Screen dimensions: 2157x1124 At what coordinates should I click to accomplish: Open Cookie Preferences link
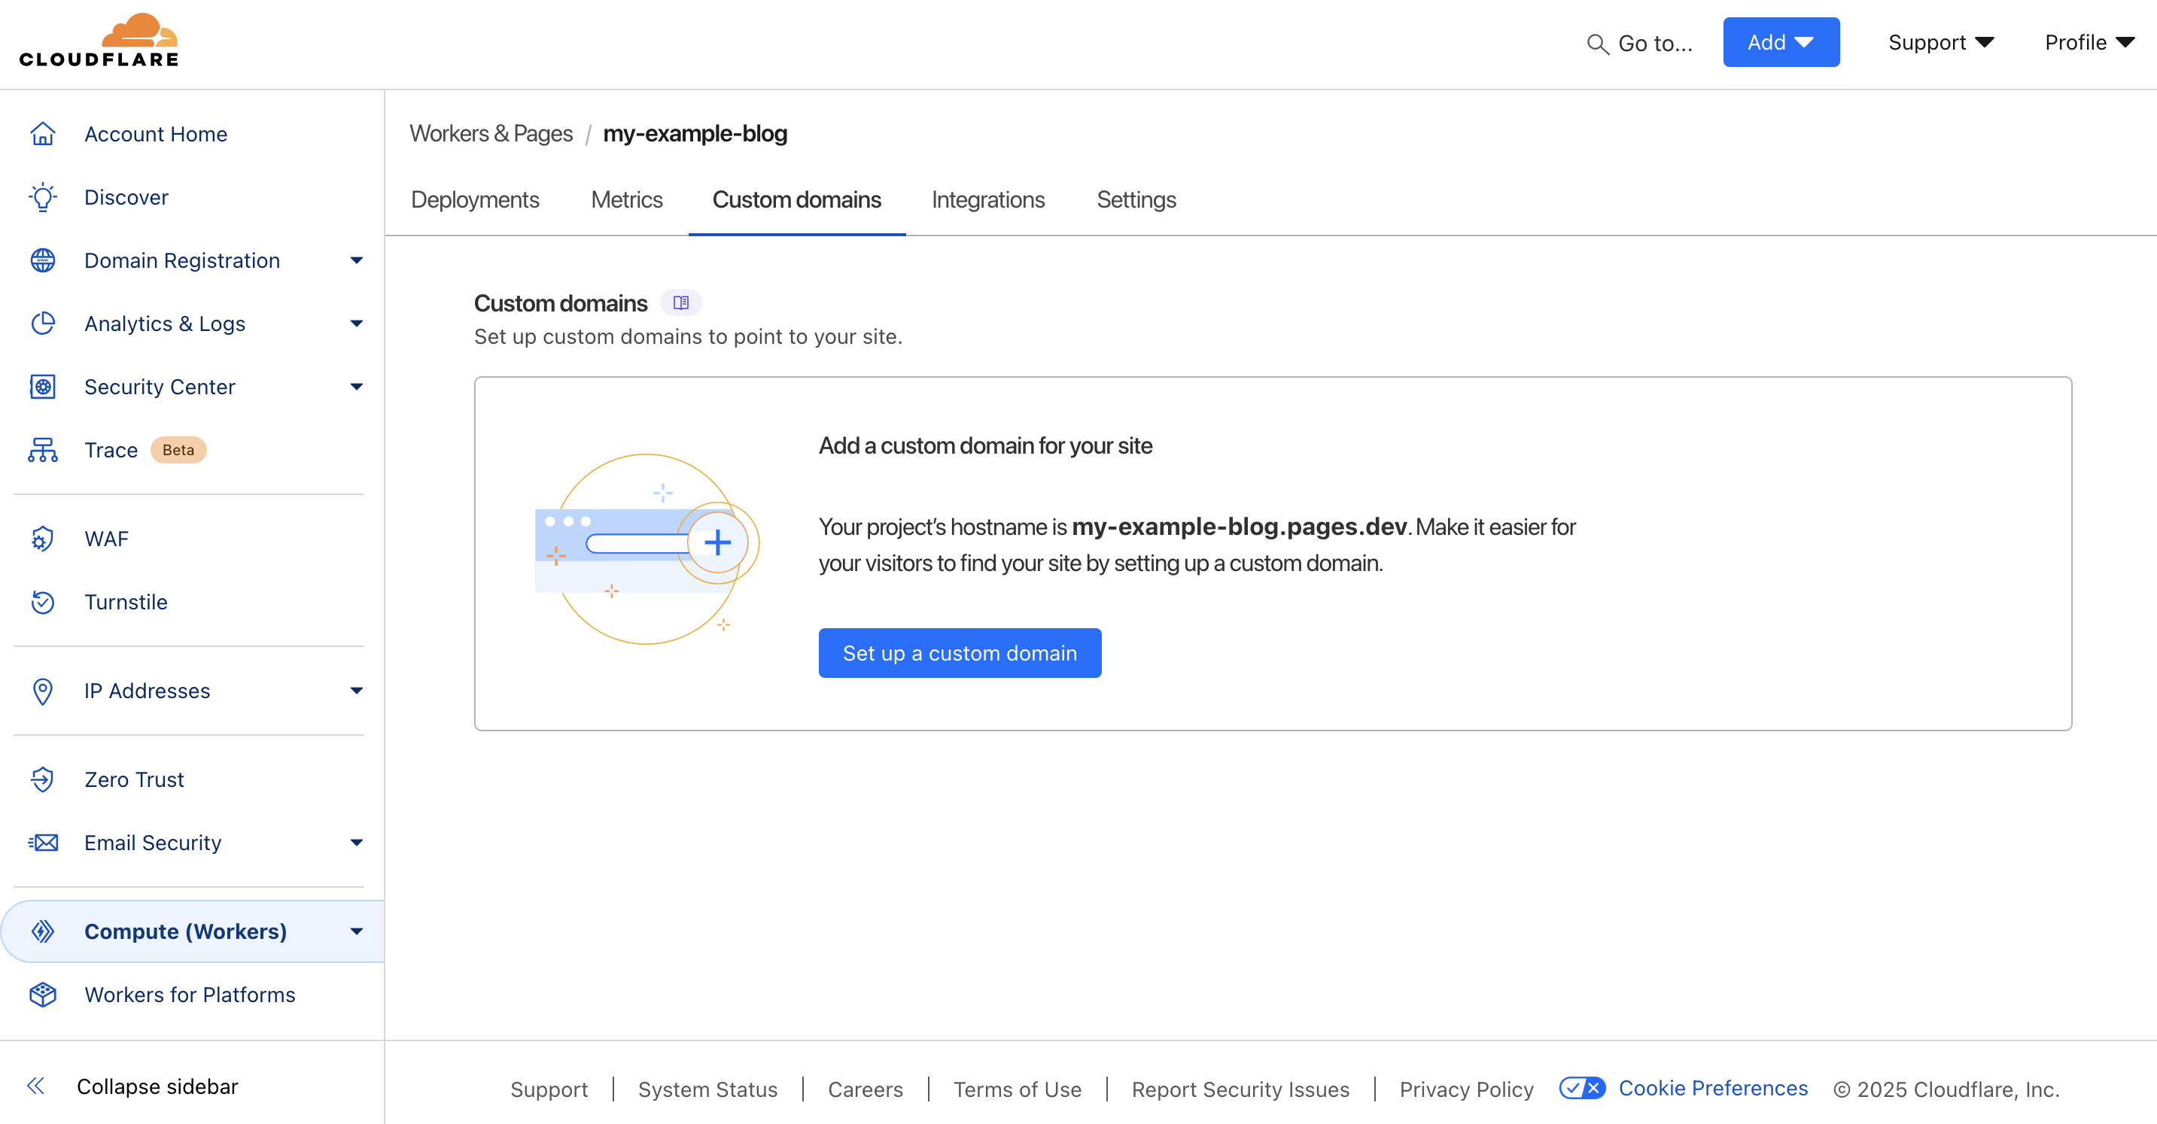click(x=1713, y=1088)
